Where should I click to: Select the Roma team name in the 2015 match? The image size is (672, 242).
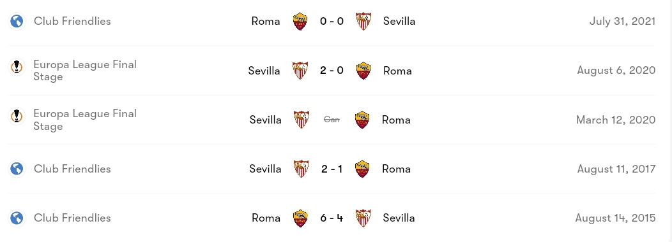266,218
